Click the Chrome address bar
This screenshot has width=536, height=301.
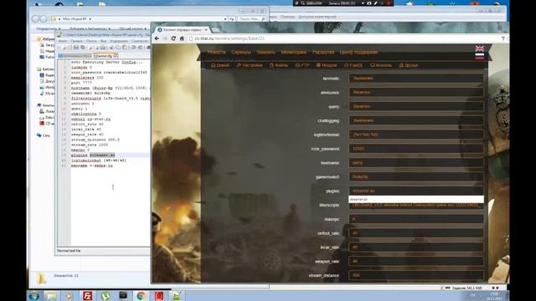click(x=343, y=38)
